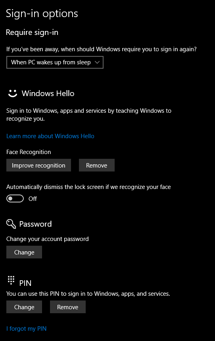Open the Learn more about Windows Hello link
Viewport: 215px width, 341px height.
50,136
